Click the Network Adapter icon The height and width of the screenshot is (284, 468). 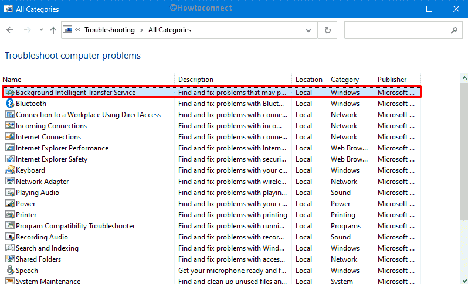[x=10, y=181]
